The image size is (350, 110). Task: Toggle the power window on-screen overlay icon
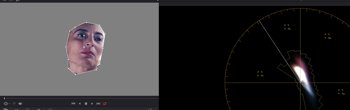pyautogui.click(x=6, y=103)
